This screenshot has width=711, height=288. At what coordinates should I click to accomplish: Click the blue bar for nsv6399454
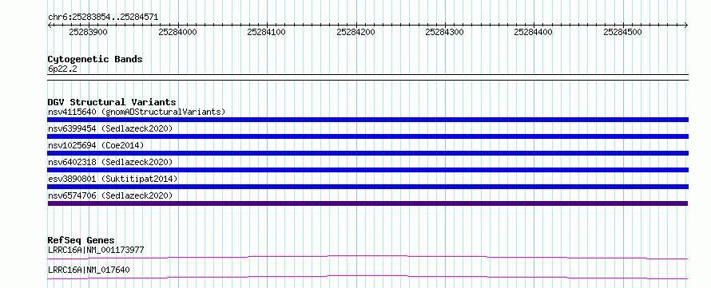coord(367,136)
